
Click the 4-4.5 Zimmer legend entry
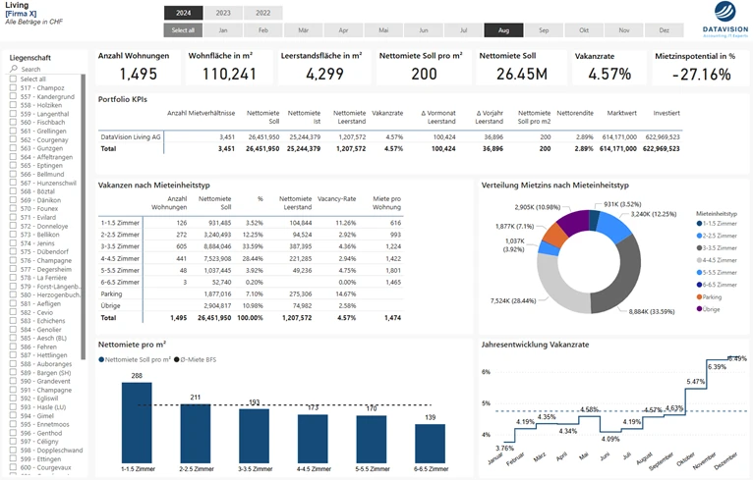click(x=717, y=260)
